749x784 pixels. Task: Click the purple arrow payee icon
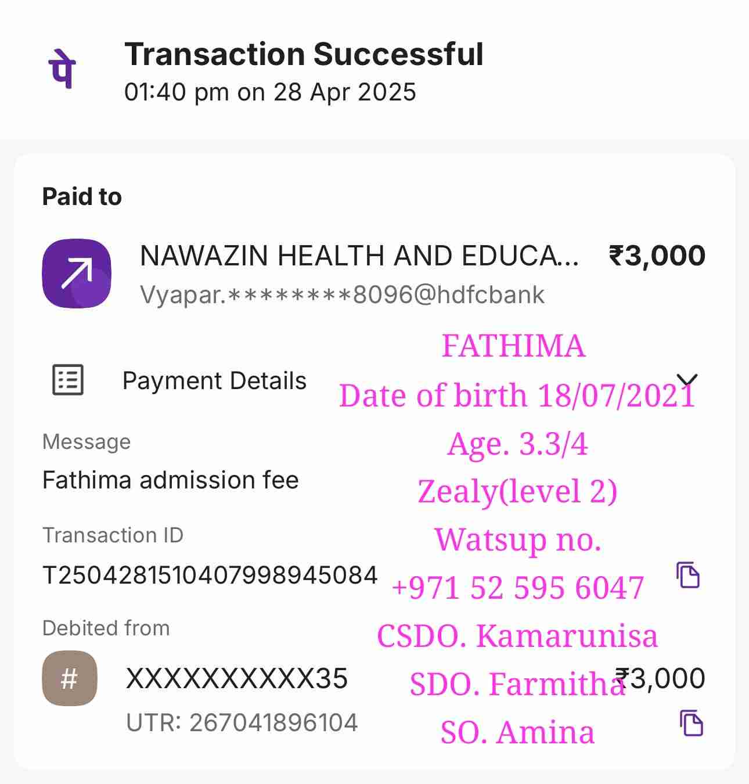(x=76, y=273)
